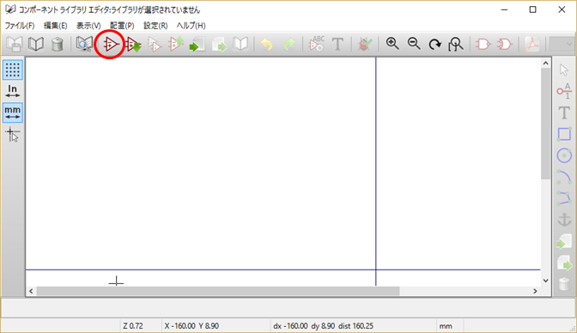Click 'X -160.00 Y 8.90' coordinates text
Viewport: 577px width, 333px height.
[191, 326]
